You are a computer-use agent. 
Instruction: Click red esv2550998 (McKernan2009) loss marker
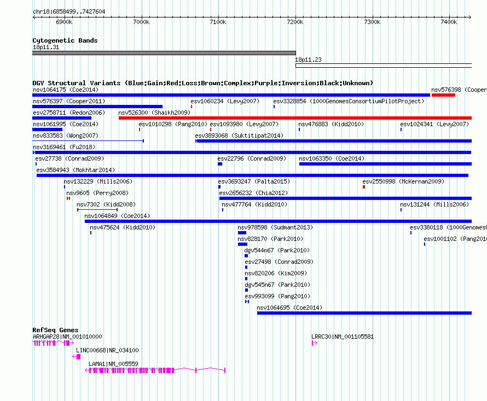pyautogui.click(x=364, y=187)
